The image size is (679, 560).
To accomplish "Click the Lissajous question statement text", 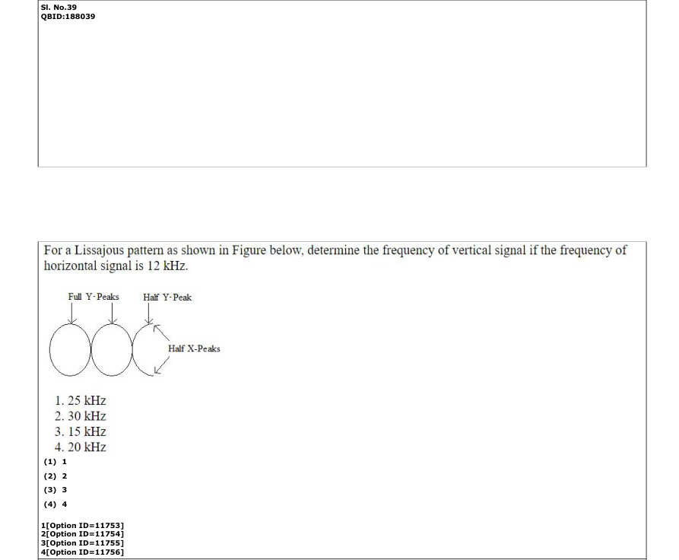I will tap(335, 258).
